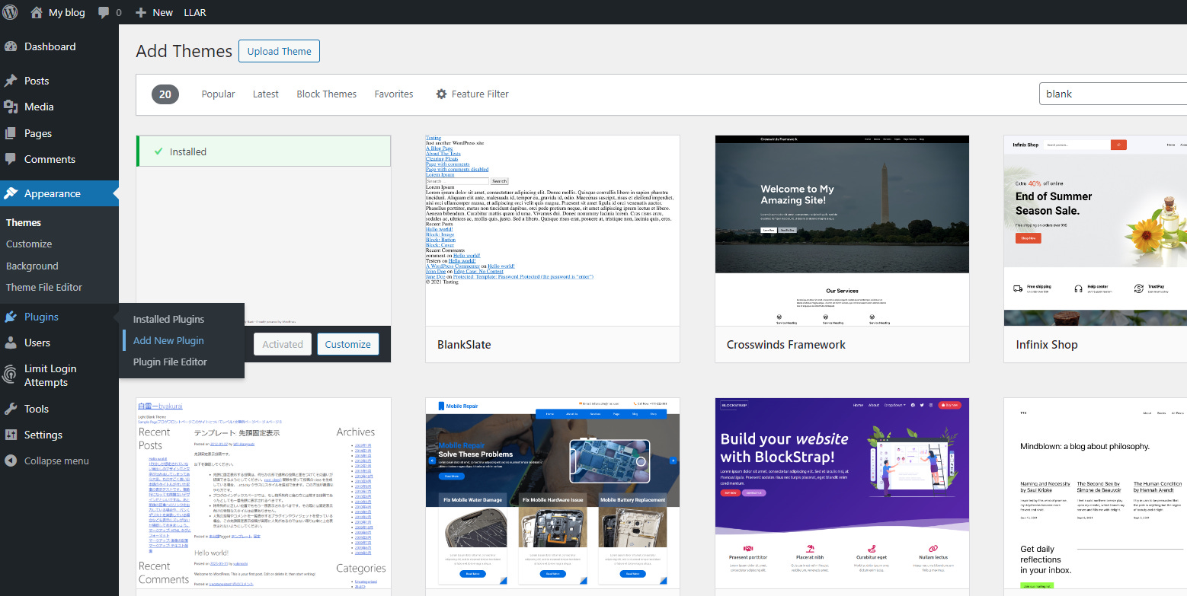This screenshot has width=1187, height=596.
Task: Click the Users person icon
Action: point(11,343)
